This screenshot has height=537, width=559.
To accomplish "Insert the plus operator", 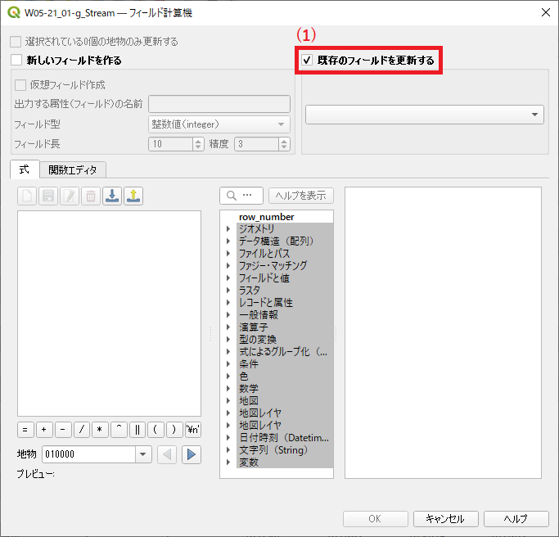I will (44, 429).
